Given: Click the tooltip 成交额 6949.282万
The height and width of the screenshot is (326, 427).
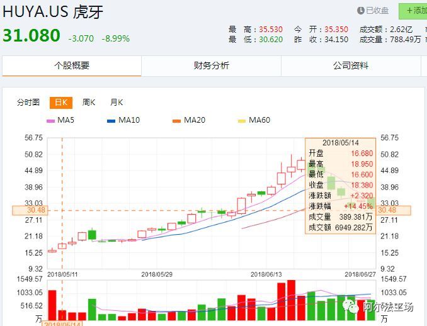Looking at the screenshot, I should 354,227.
